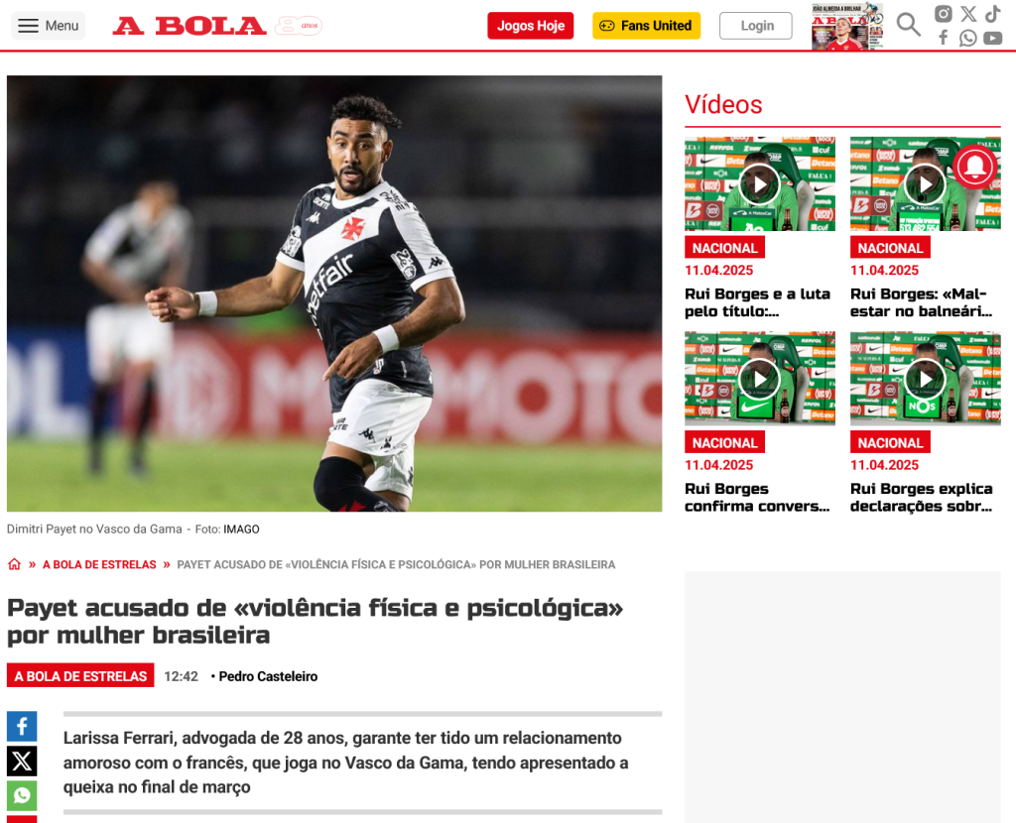Share article via WhatsApp green button
The image size is (1016, 823).
point(22,795)
